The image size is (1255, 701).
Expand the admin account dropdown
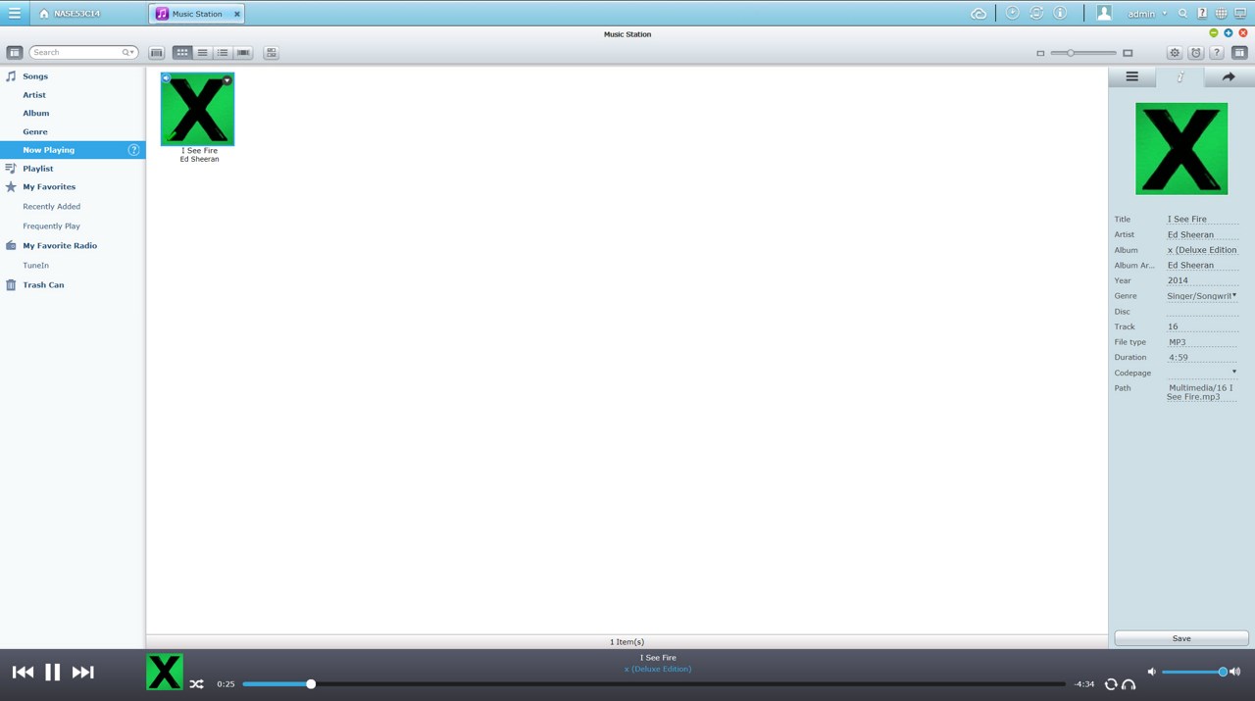(1147, 14)
